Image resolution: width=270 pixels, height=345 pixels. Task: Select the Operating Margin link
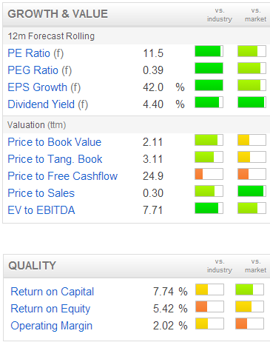pyautogui.click(x=52, y=326)
